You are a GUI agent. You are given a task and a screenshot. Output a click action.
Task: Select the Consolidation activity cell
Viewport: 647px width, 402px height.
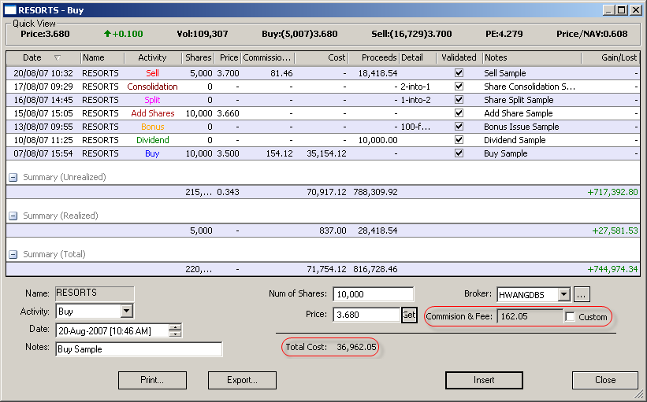[x=152, y=87]
